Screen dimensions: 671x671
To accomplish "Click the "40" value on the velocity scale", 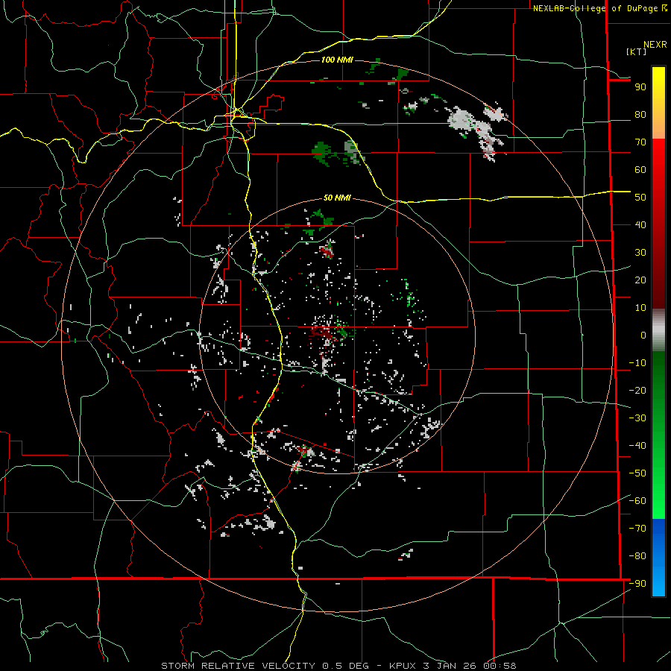I will point(640,225).
